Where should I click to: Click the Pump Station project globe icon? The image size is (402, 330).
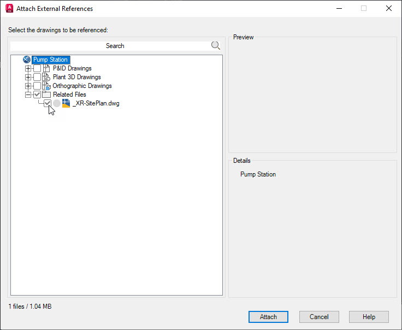(27, 60)
